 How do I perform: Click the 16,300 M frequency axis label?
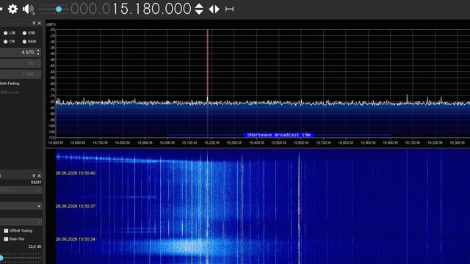point(457,143)
